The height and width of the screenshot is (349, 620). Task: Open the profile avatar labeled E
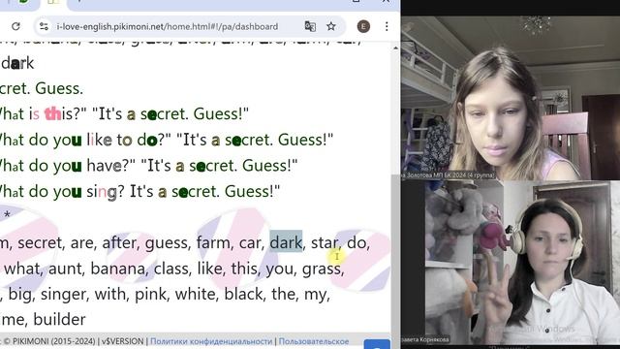[x=363, y=26]
